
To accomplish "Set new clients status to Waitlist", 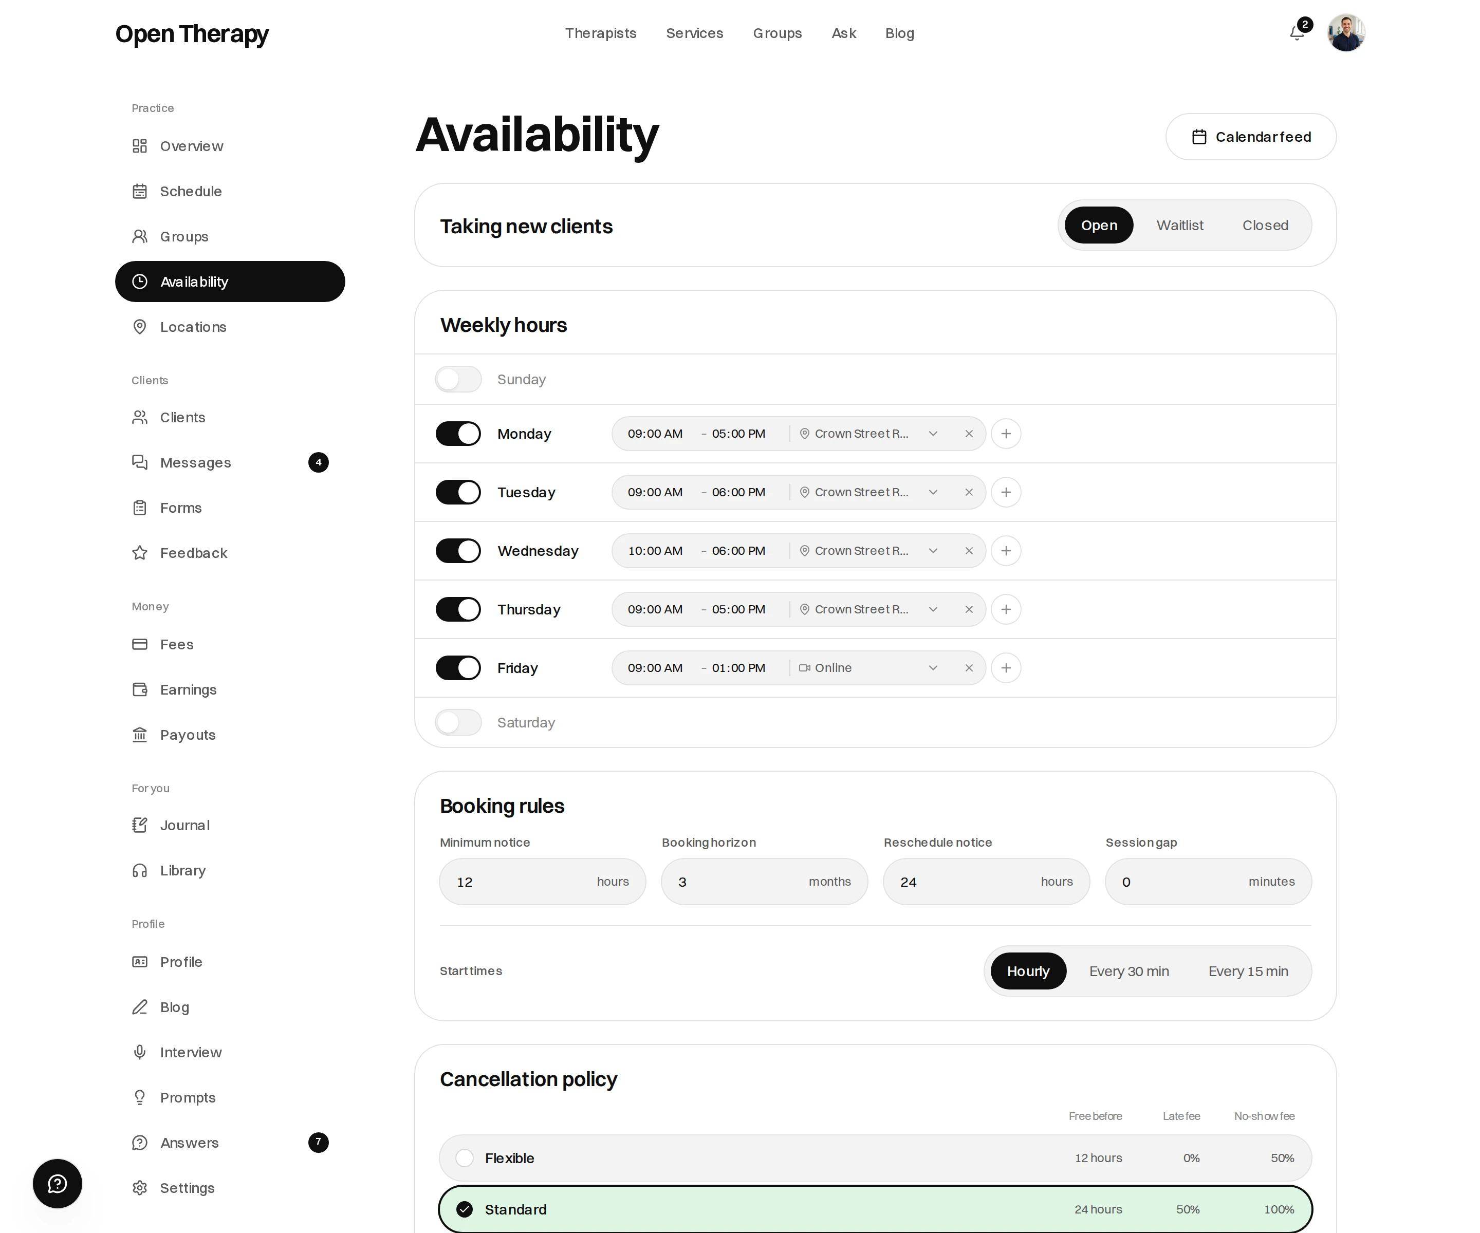I will [x=1180, y=225].
